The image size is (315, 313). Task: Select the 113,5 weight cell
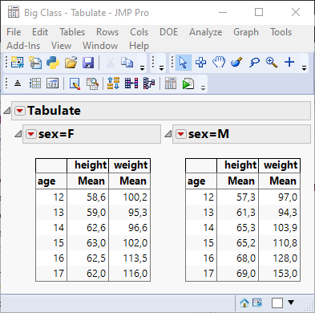130,258
